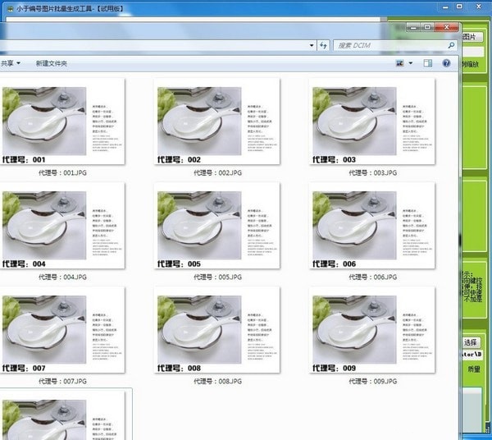Viewport: 492px width, 440px height.
Task: Minimize the DCIM explorer window
Action: (414, 28)
